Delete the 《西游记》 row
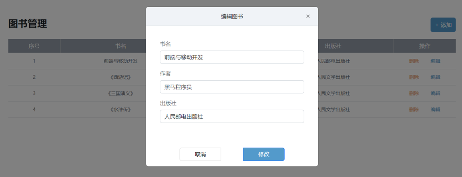Image resolution: width=462 pixels, height=177 pixels. click(x=414, y=77)
